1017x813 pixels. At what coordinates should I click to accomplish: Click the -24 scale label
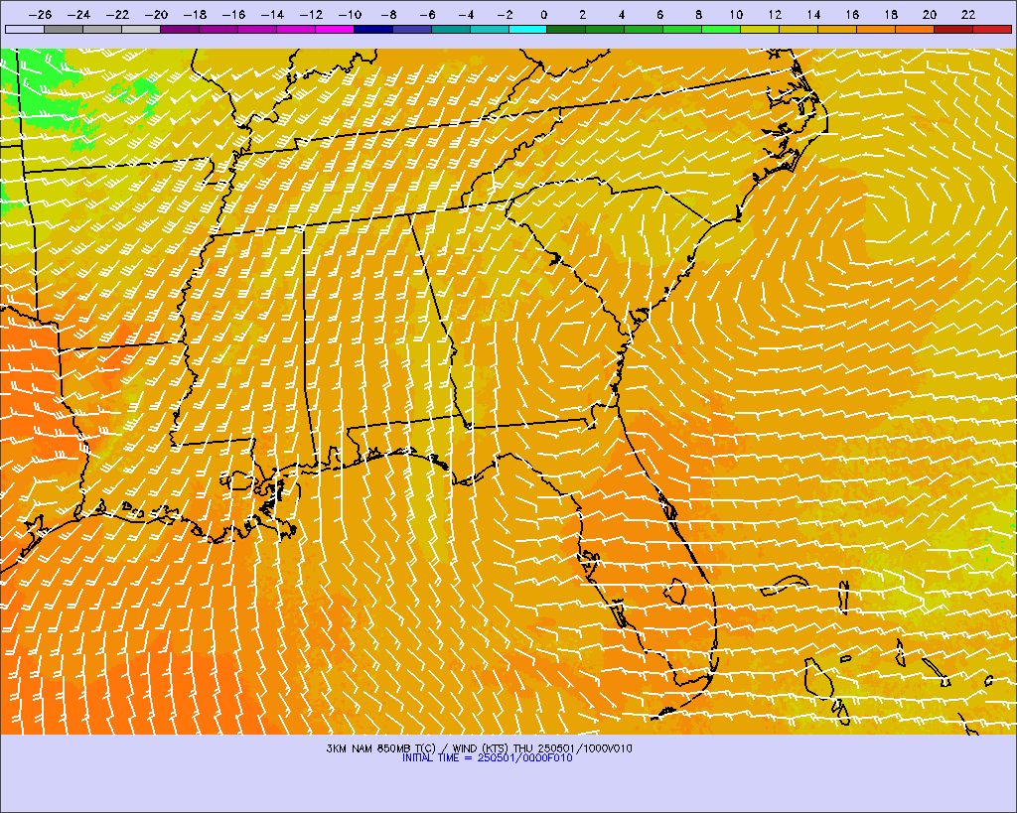pyautogui.click(x=78, y=14)
